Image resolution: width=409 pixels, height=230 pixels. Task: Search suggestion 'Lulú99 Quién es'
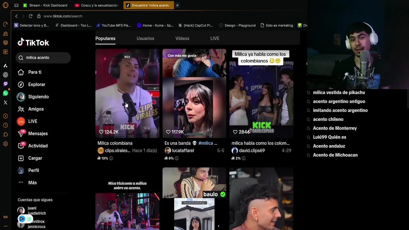pyautogui.click(x=330, y=137)
